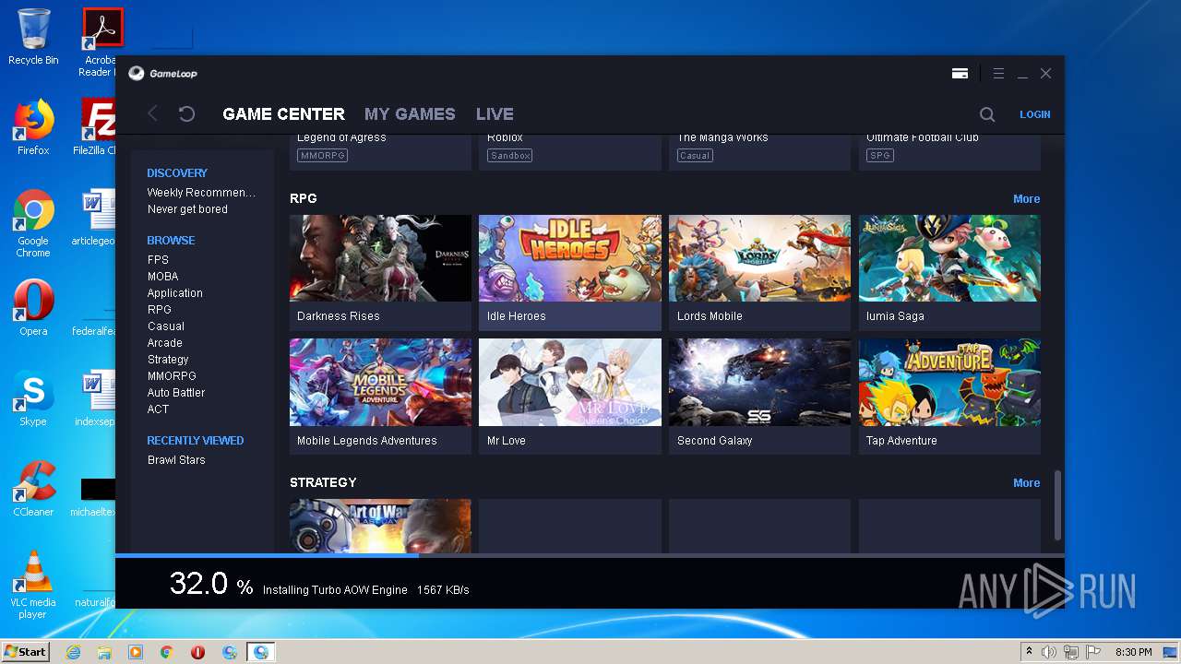The height and width of the screenshot is (664, 1181).
Task: Click Windows Media Player taskbar icon
Action: pos(136,652)
